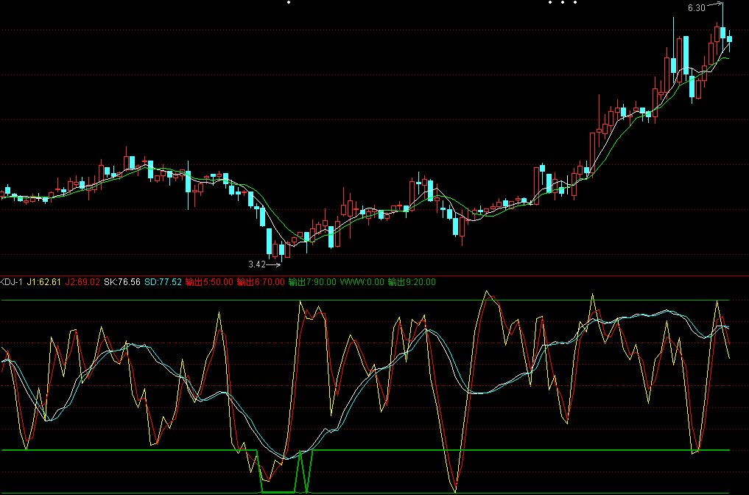
Task: Click the WWW:0.00 output label
Action: click(362, 281)
